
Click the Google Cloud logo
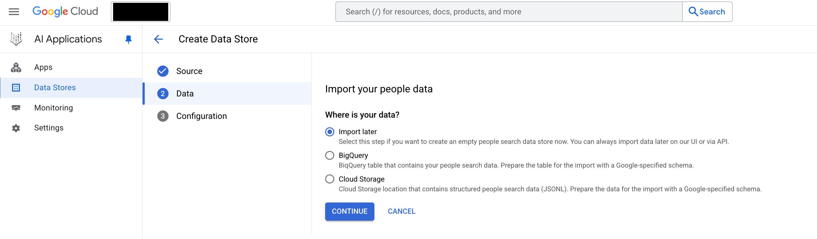pyautogui.click(x=65, y=12)
